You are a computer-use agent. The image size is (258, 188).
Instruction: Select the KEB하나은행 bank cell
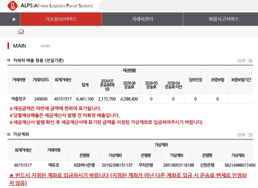(x=84, y=165)
